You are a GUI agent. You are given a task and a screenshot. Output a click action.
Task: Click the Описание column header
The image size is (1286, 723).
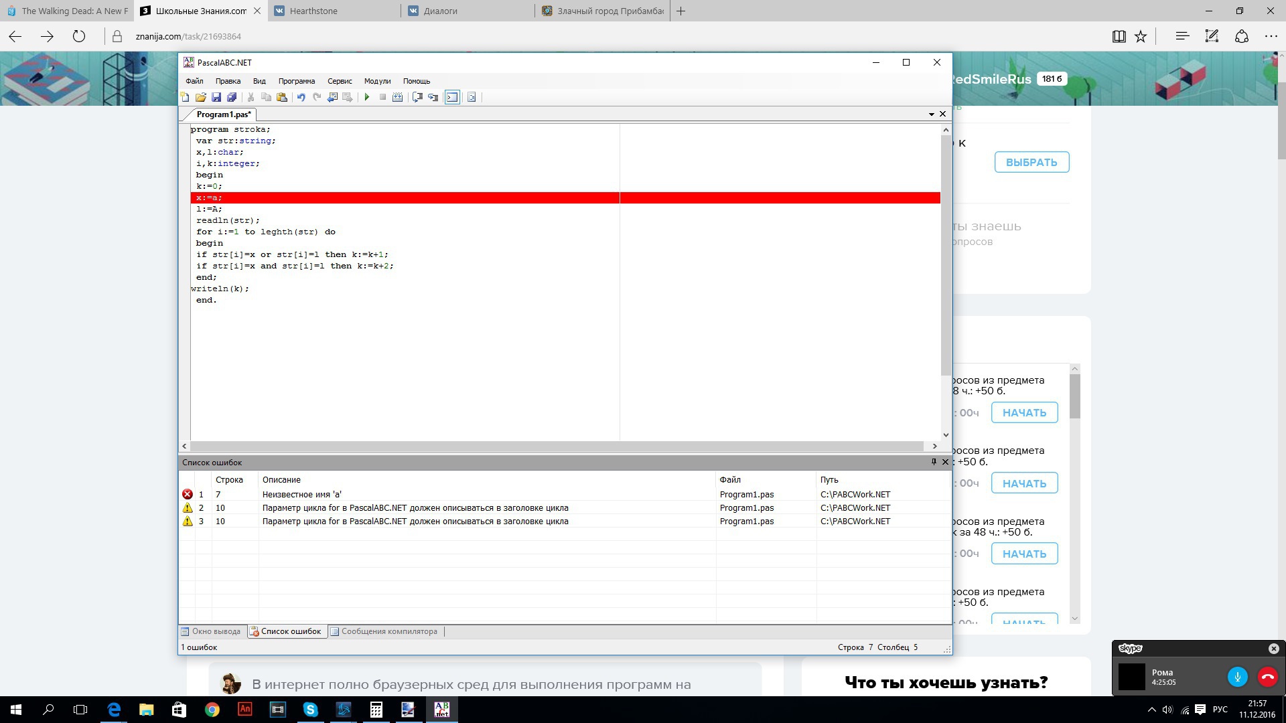(487, 480)
